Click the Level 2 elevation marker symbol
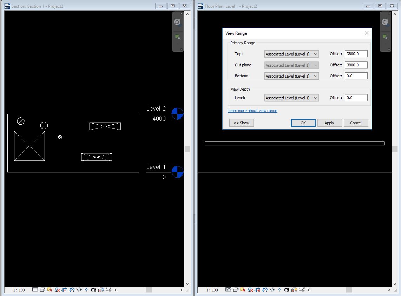The image size is (401, 296). click(x=177, y=114)
